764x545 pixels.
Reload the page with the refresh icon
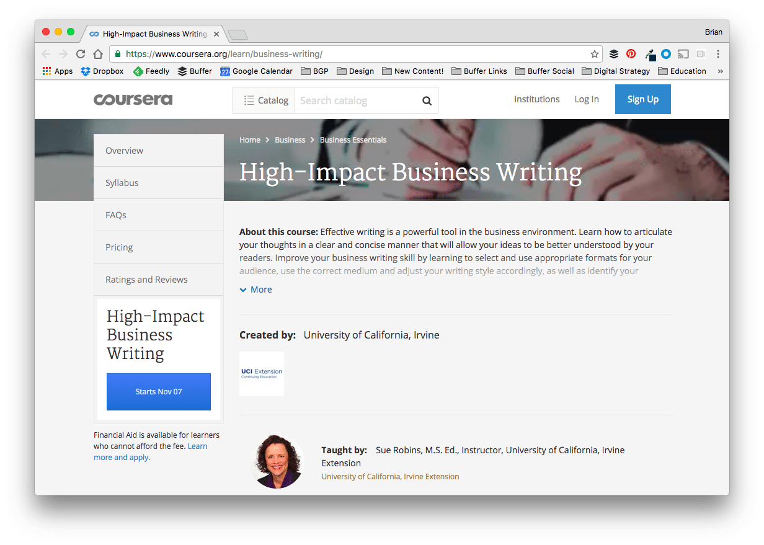click(x=81, y=54)
